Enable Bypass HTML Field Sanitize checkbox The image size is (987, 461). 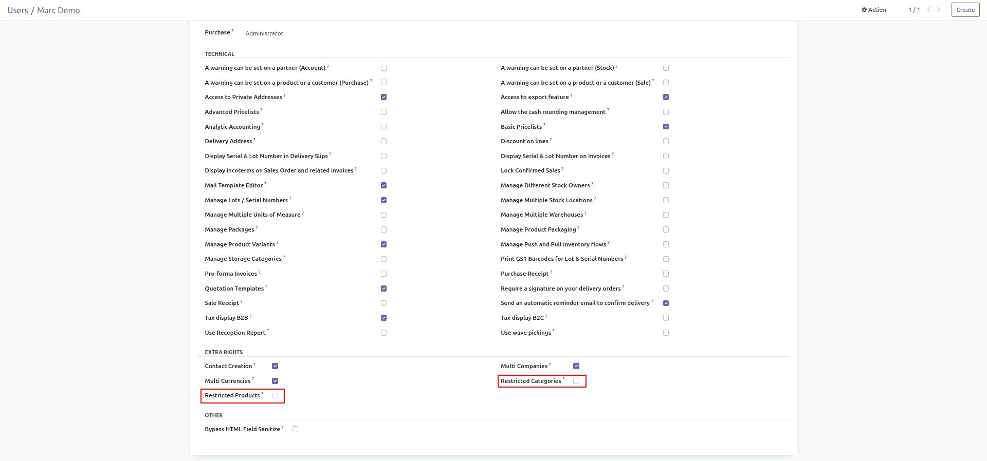(x=295, y=429)
